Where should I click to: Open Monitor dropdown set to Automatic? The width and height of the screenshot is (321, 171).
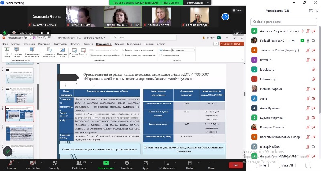pos(183,50)
